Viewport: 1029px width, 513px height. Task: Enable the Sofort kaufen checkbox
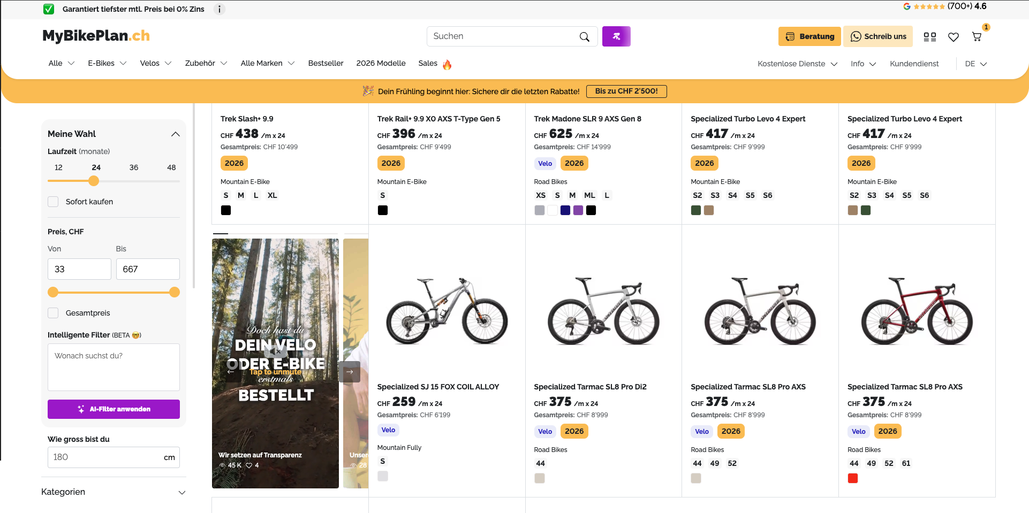point(53,202)
